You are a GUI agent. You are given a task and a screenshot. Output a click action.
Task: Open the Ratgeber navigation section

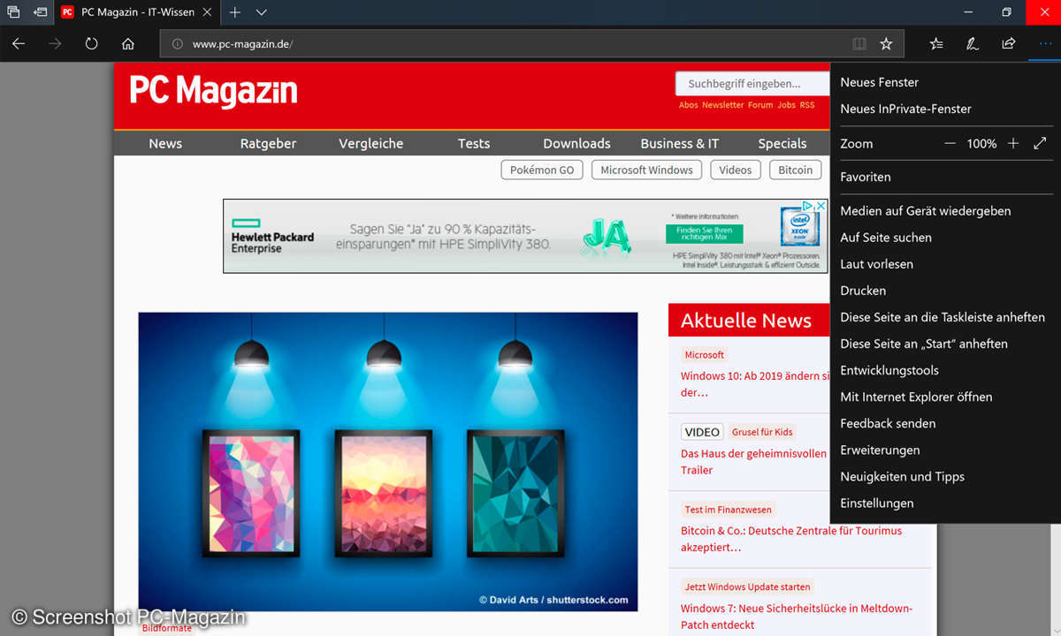click(268, 143)
